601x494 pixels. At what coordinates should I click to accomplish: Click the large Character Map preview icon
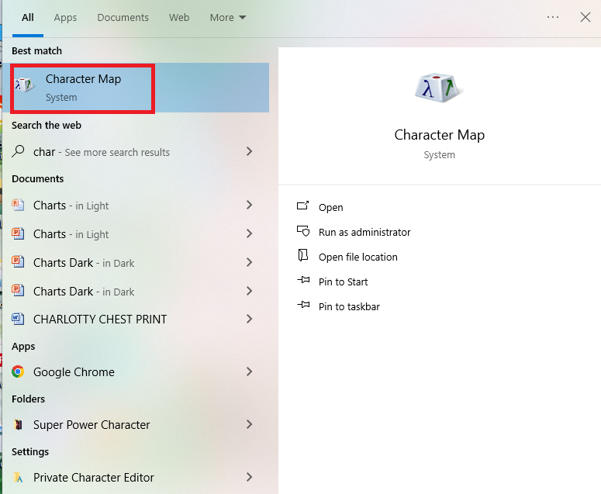click(x=439, y=88)
